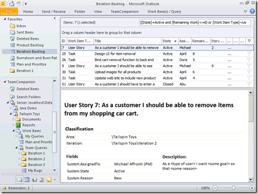
Task: Open Deleted Items under Favorites
Action: [x=28, y=39]
